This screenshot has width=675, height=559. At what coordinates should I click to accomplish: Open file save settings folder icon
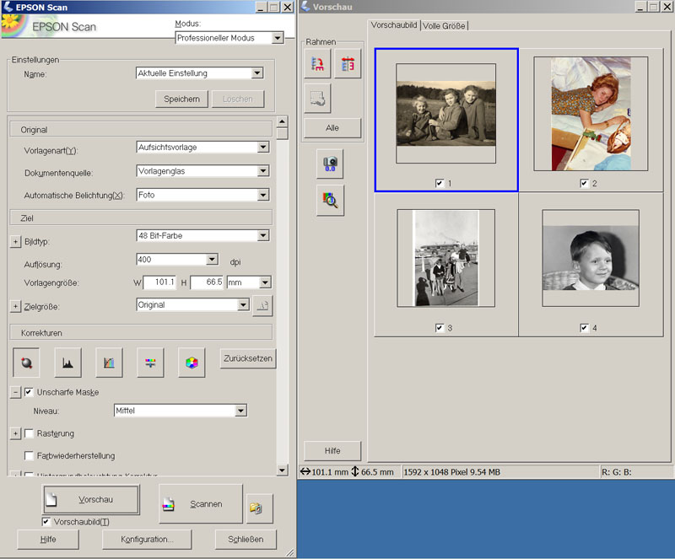point(260,508)
